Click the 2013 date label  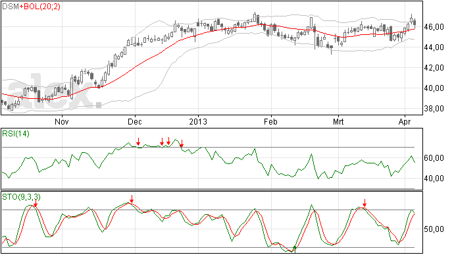click(198, 121)
